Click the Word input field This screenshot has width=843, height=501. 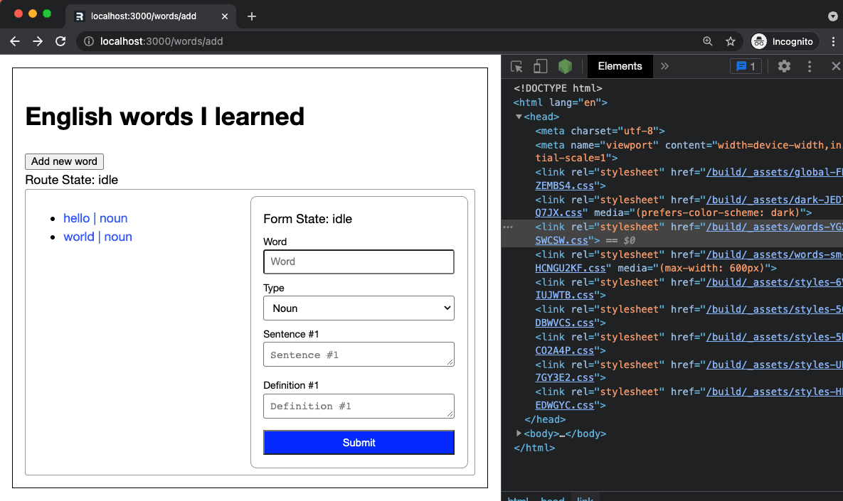click(x=359, y=262)
